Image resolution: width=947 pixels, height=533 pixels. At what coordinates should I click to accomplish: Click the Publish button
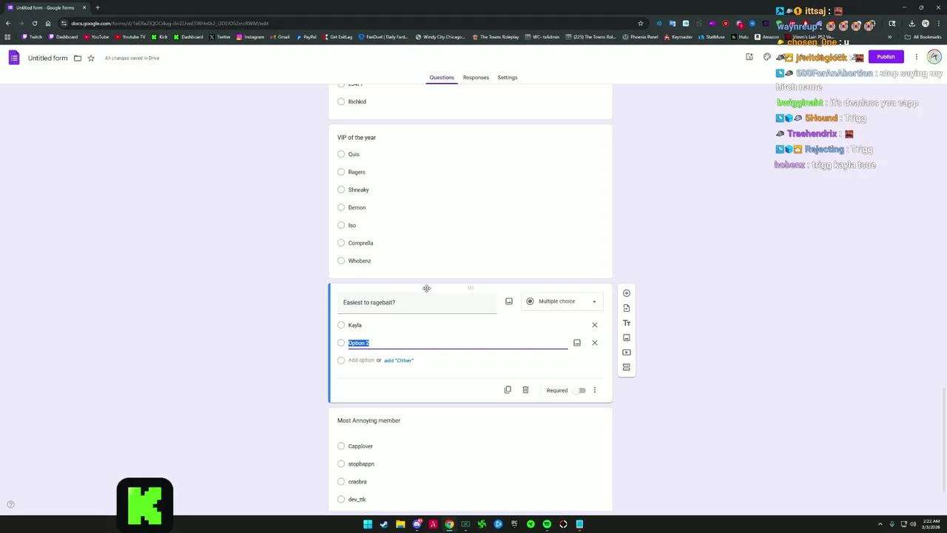(x=886, y=57)
